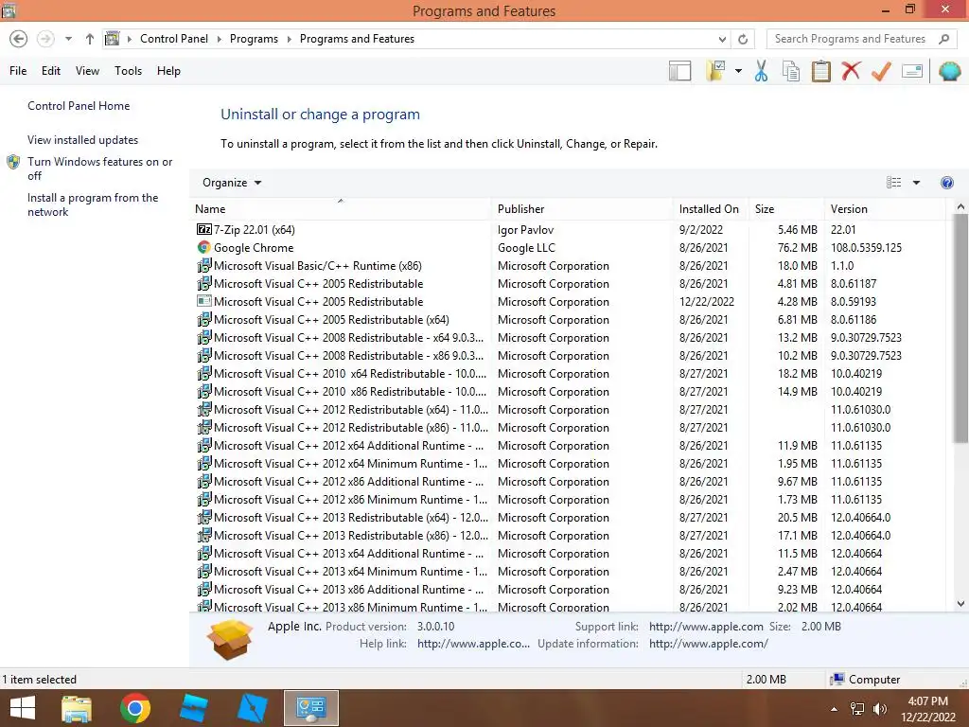
Task: Click the volume speaker tray icon
Action: pyautogui.click(x=879, y=709)
